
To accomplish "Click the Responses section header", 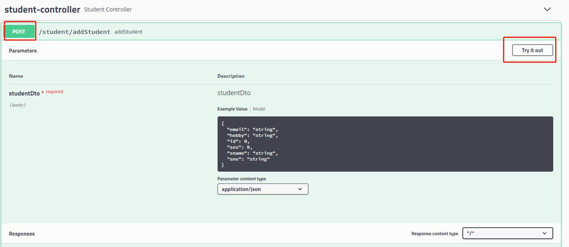I will coord(22,234).
